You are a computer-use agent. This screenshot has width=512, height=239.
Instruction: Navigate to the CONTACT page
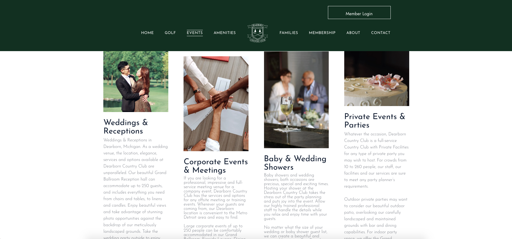point(381,33)
